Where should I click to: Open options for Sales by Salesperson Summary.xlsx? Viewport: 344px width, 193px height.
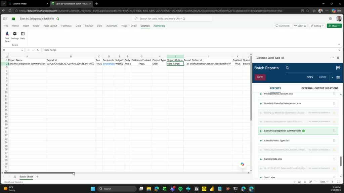pos(334,131)
